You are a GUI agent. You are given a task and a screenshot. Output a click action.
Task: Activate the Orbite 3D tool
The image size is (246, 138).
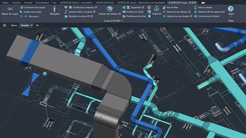(157, 11)
